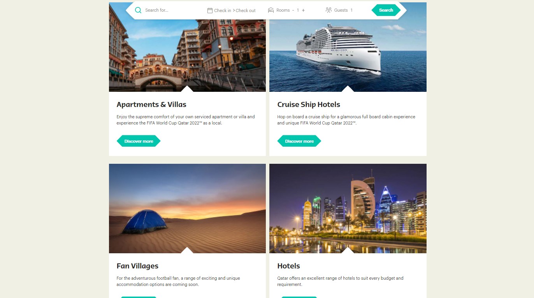Decrease room count with the minus
The height and width of the screenshot is (298, 534).
[293, 10]
